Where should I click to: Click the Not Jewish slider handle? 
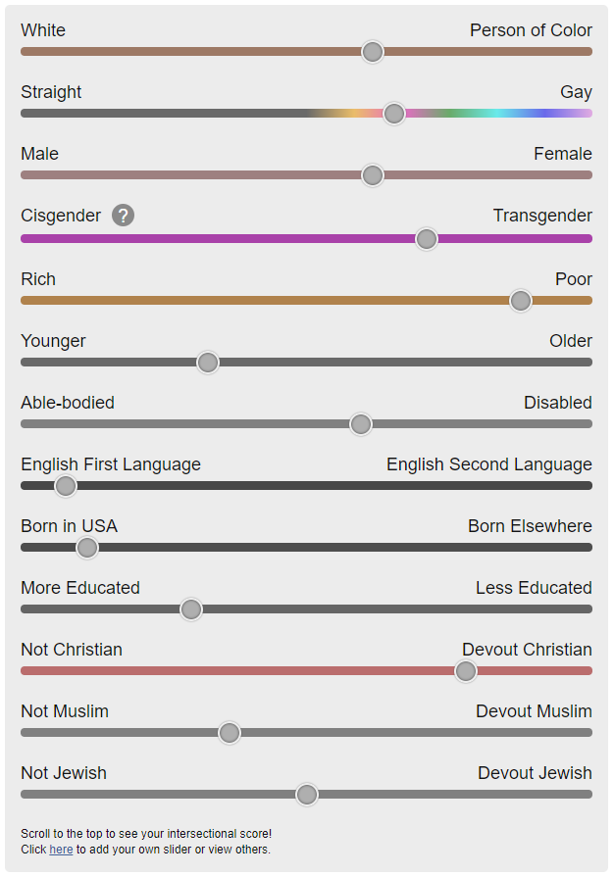[306, 795]
